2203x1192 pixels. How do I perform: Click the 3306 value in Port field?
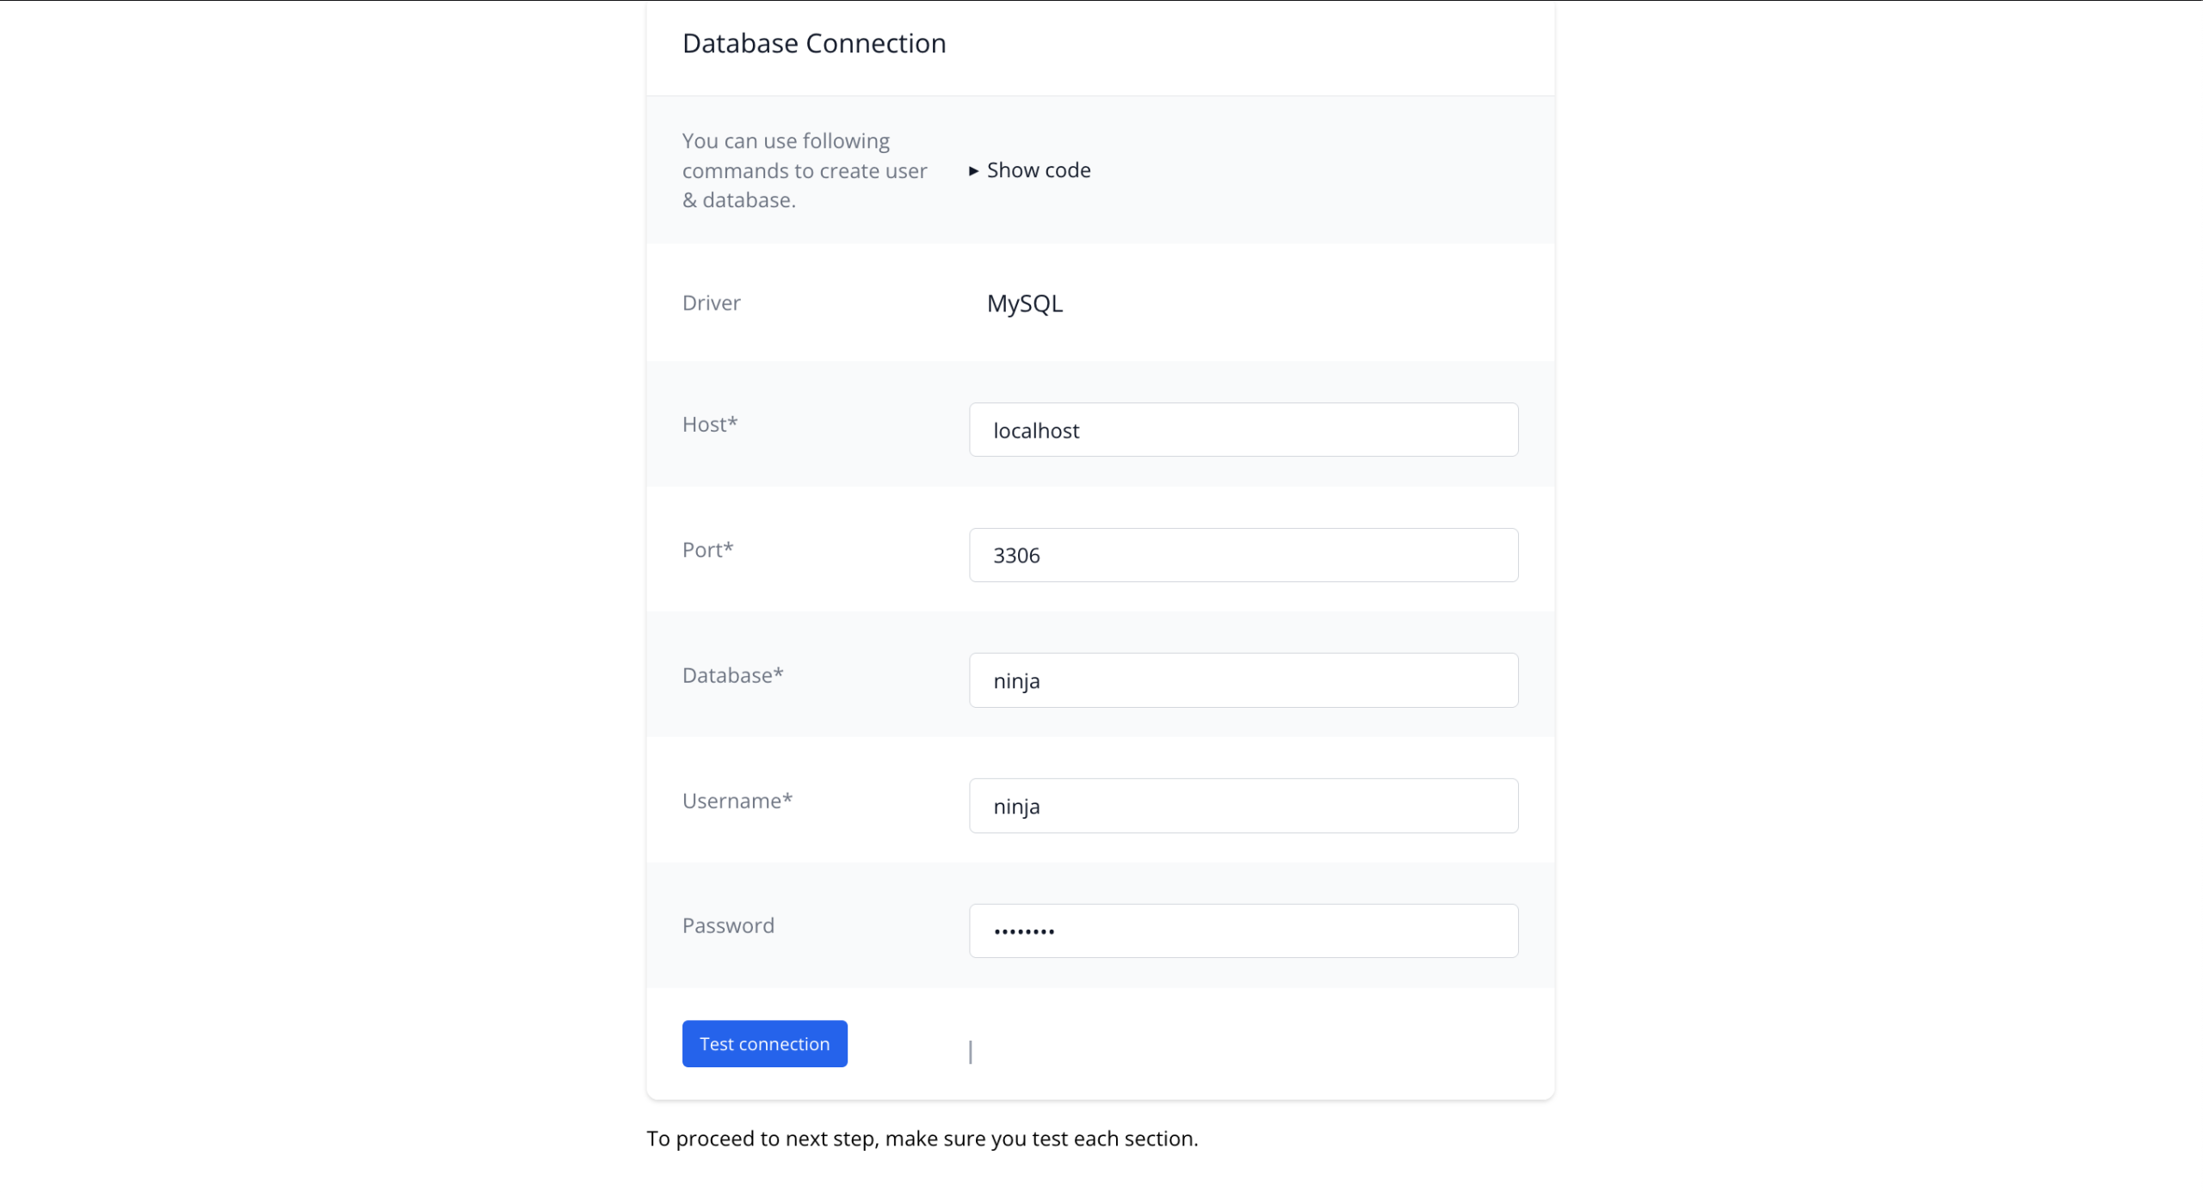[x=1016, y=556]
